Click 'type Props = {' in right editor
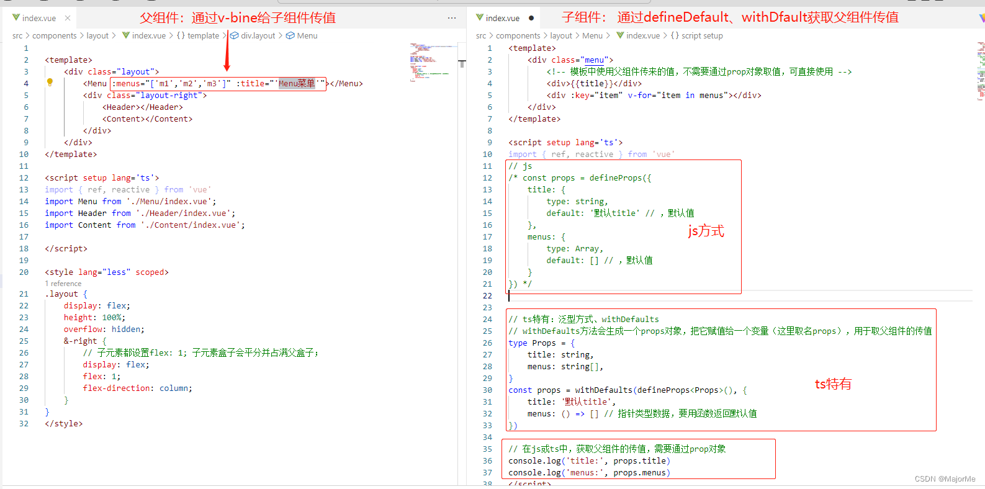 pyautogui.click(x=542, y=343)
